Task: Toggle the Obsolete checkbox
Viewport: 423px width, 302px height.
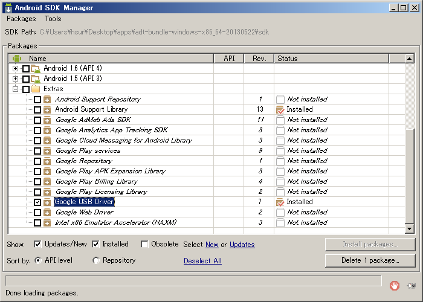Action: pos(145,245)
